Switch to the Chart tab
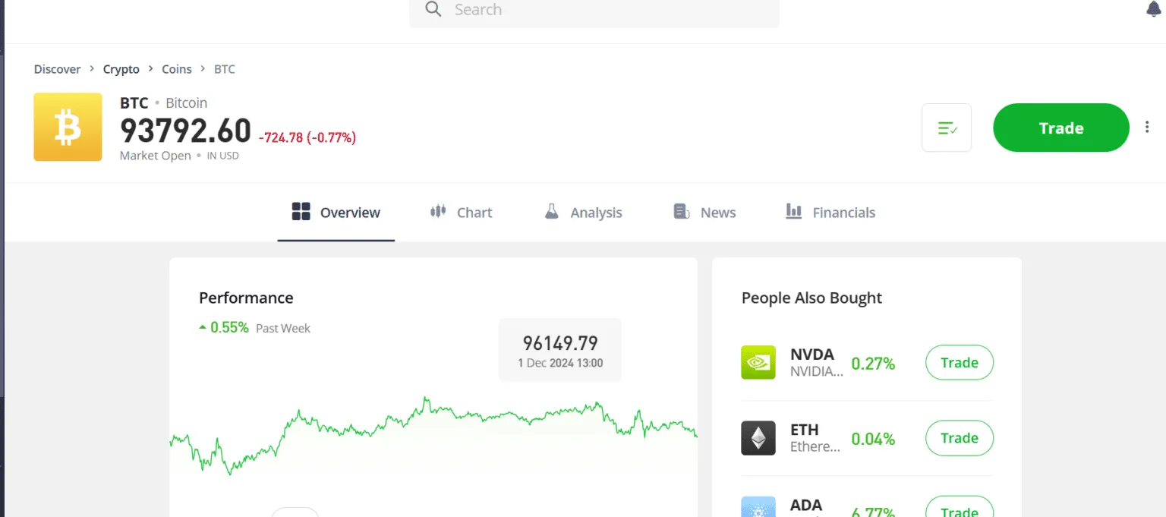 (474, 212)
